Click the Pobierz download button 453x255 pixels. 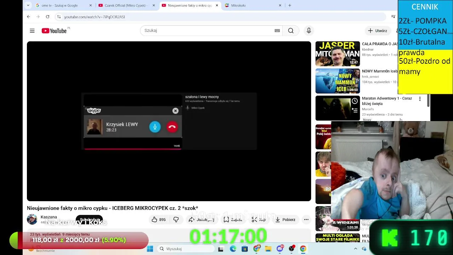coord(285,220)
